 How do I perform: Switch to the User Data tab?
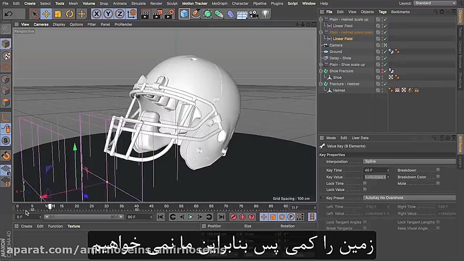pos(360,138)
